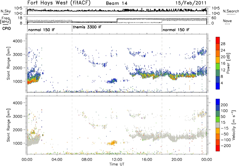Click the 'Freq. [MHz]' axis label
This screenshot has height=166, width=239.
point(5,20)
